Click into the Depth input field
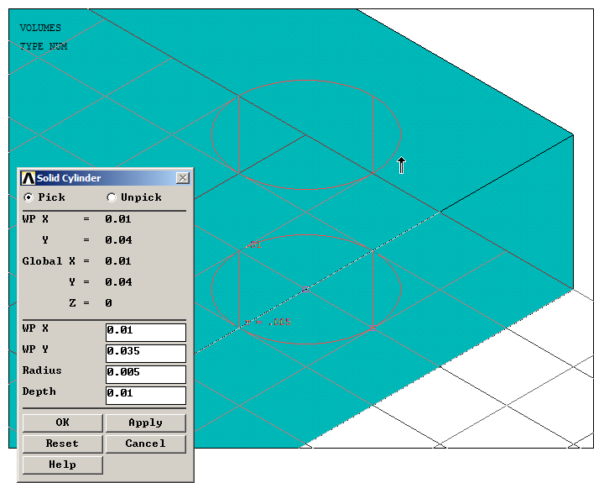604x483 pixels. [145, 395]
